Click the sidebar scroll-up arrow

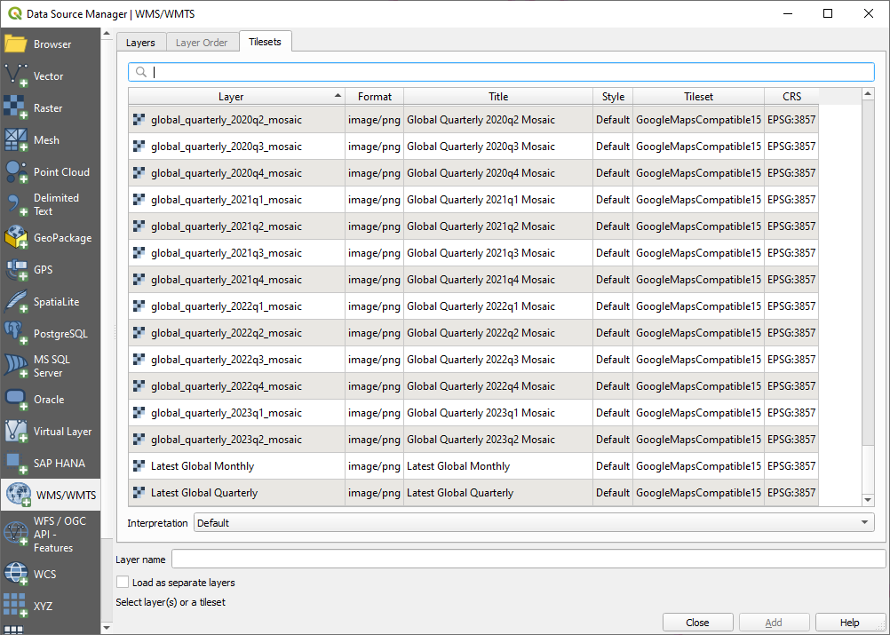[107, 34]
